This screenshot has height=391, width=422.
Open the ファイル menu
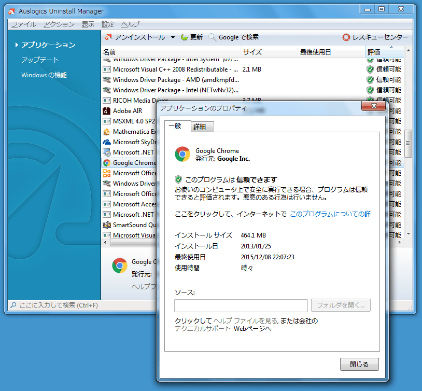point(24,24)
